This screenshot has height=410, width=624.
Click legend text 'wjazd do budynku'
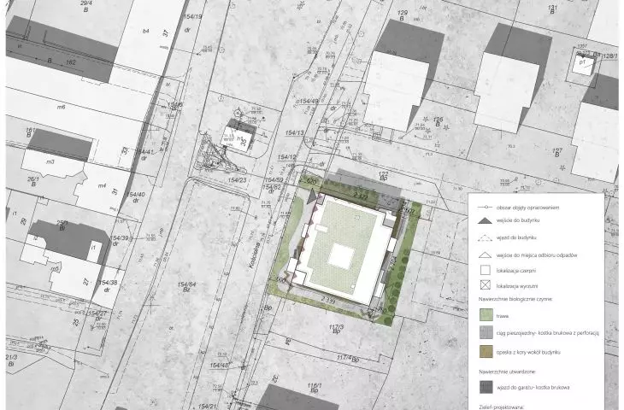point(516,237)
